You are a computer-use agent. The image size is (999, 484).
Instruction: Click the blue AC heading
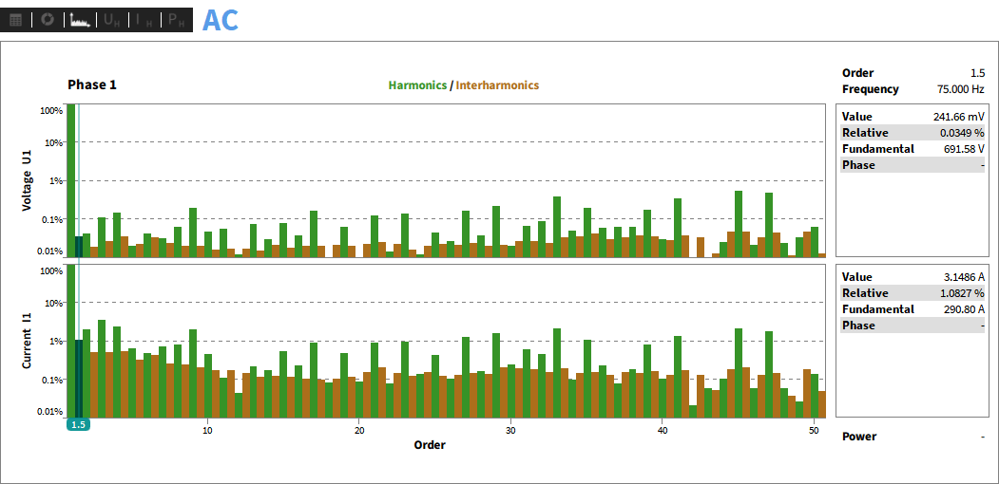click(220, 20)
